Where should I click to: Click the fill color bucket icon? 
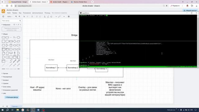tap(45, 16)
